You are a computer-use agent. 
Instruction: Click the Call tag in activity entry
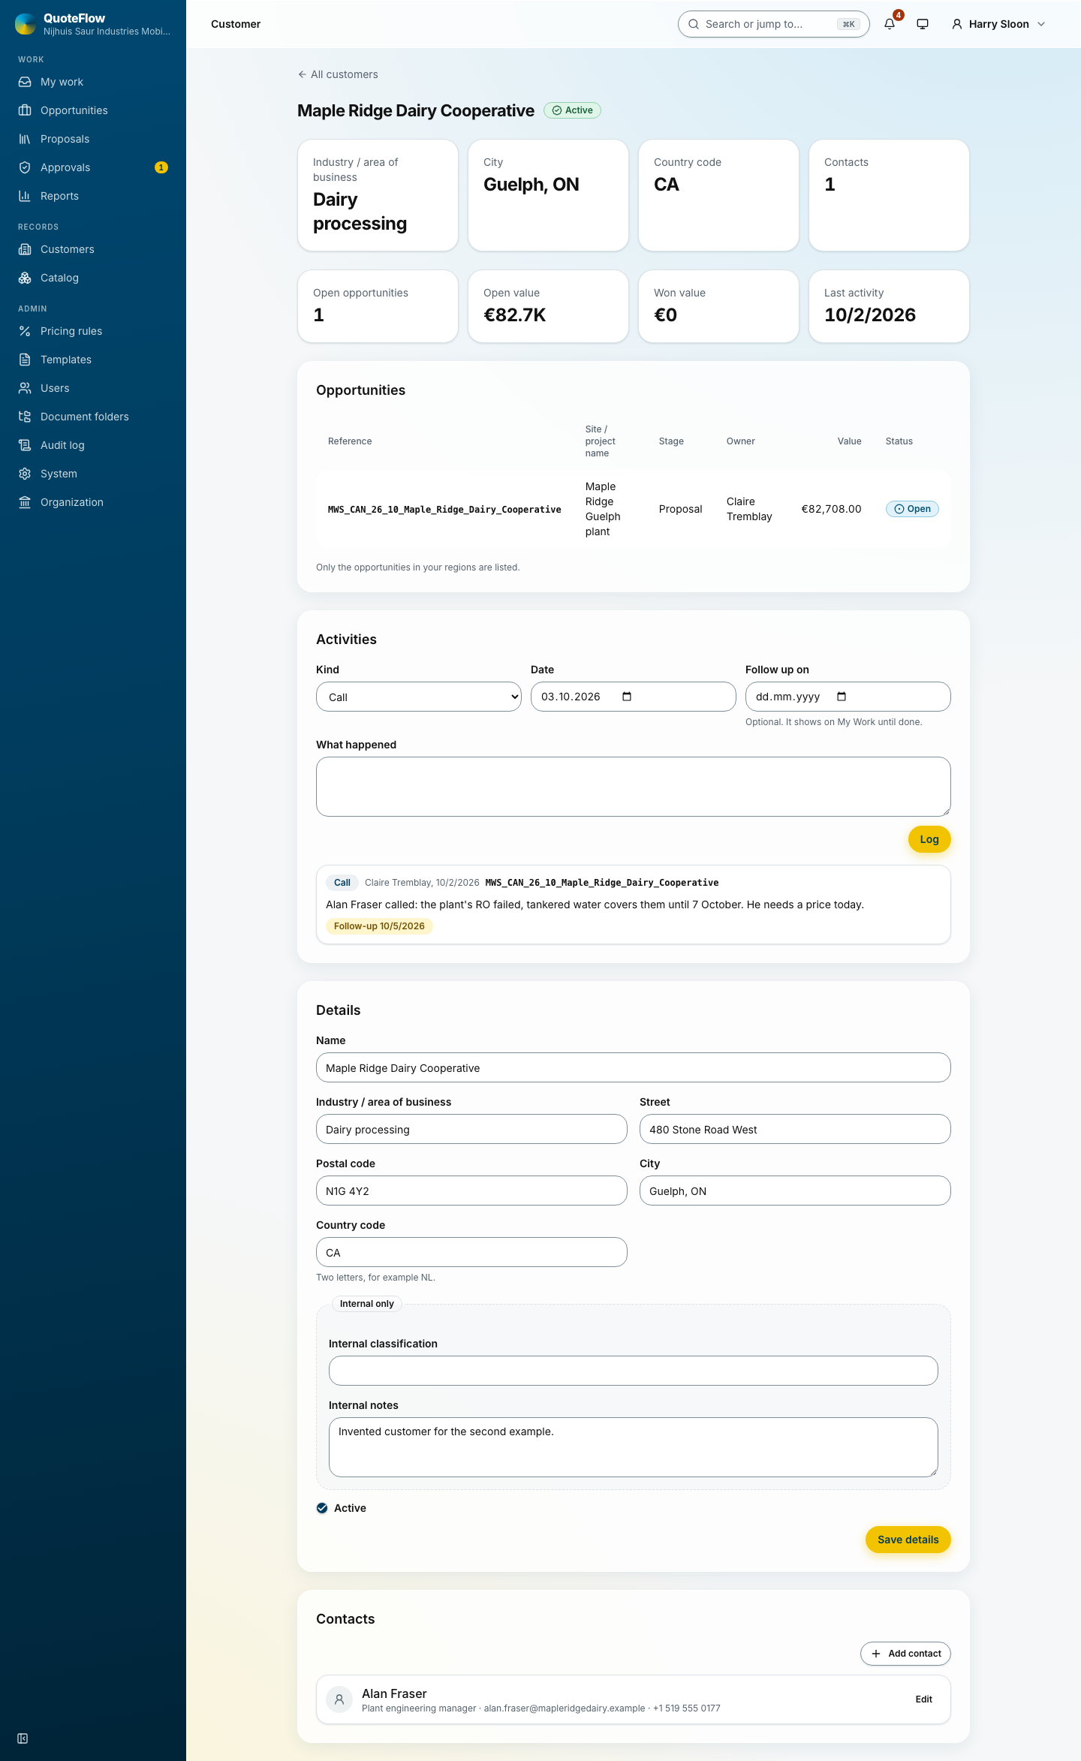(342, 883)
